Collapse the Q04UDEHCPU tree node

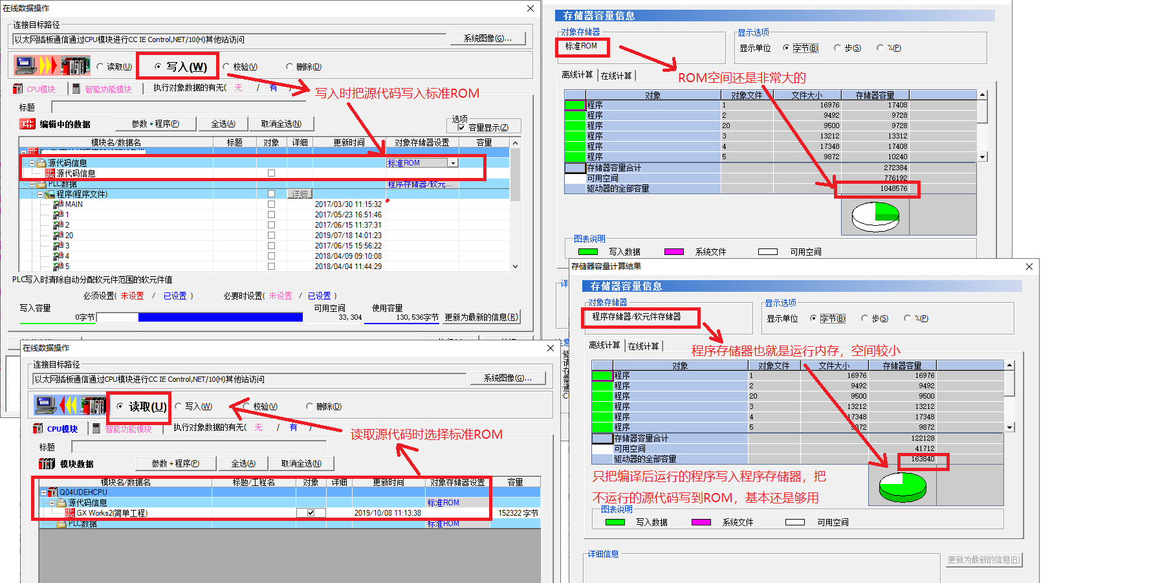43,492
